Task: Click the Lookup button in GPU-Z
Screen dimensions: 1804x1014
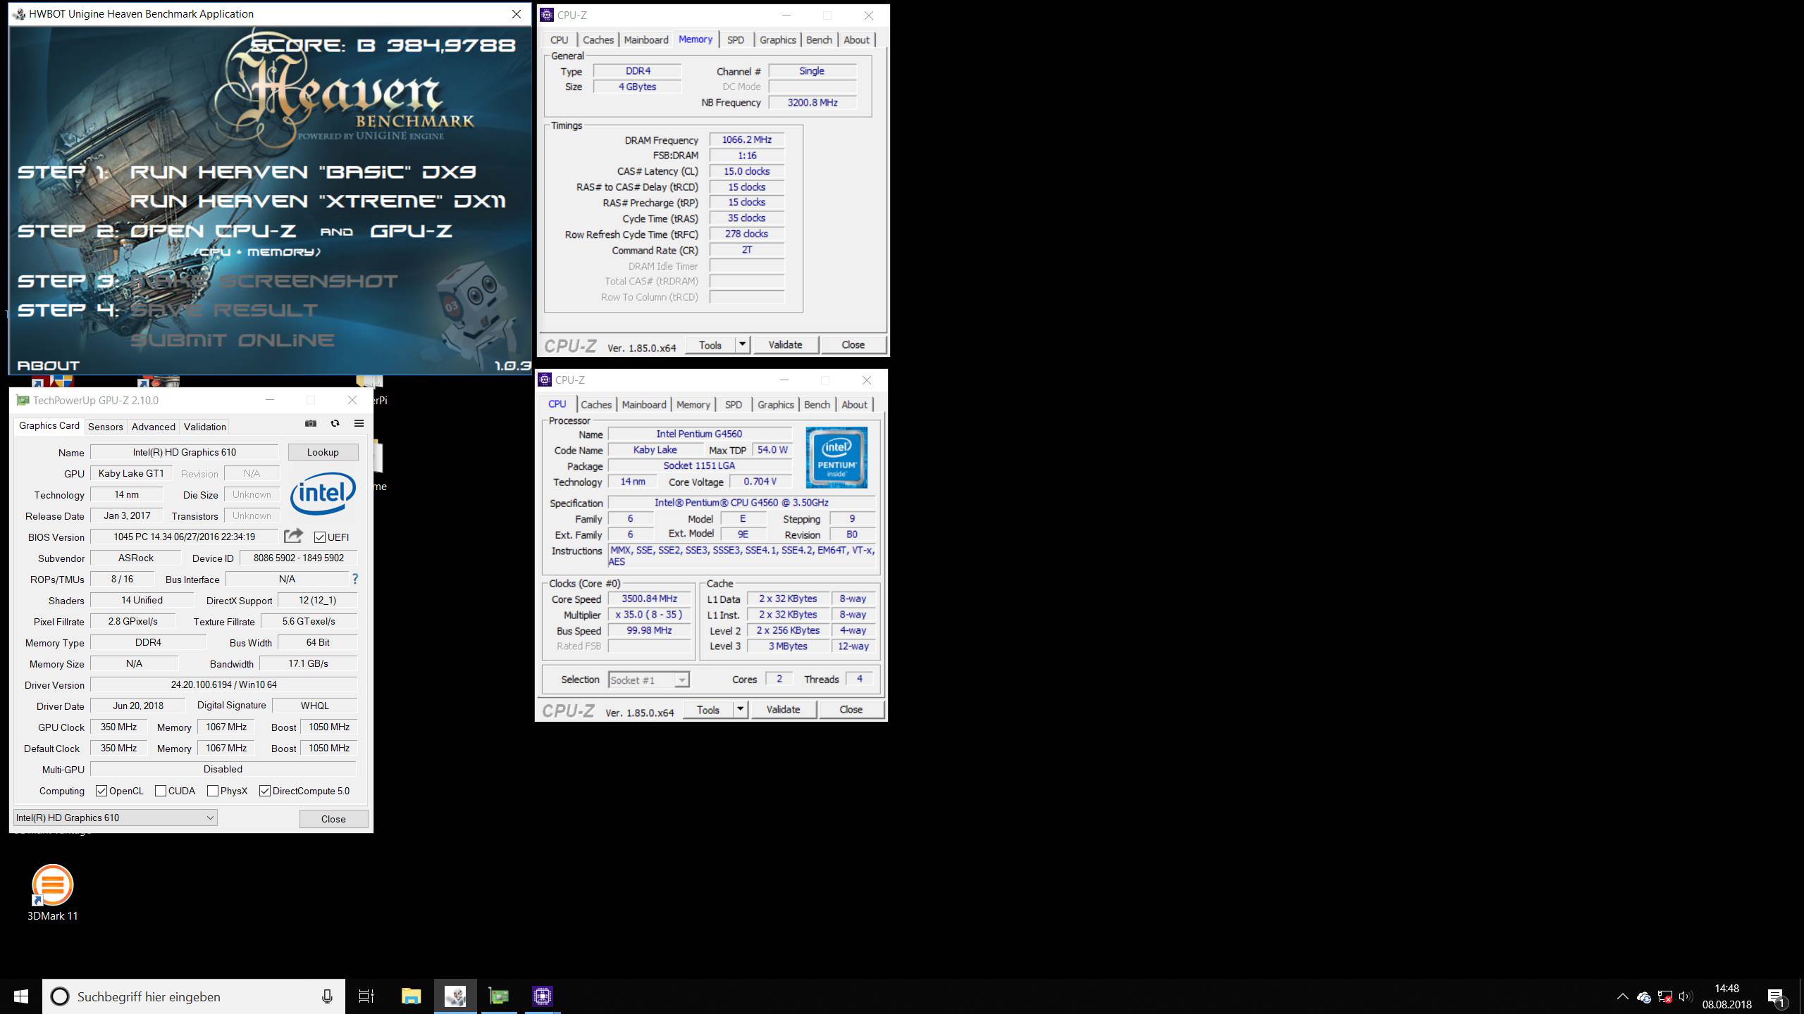Action: tap(323, 452)
